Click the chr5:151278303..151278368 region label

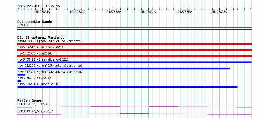click(x=39, y=6)
